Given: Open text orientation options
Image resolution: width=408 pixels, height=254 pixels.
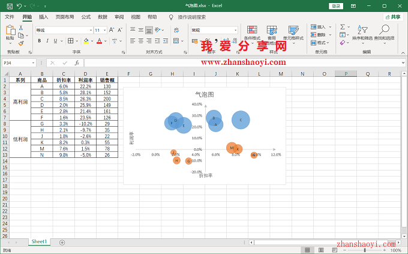Looking at the screenshot, I should click(x=157, y=30).
